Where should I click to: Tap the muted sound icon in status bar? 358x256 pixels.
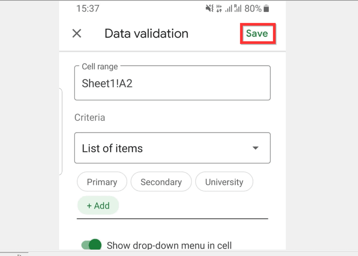209,9
